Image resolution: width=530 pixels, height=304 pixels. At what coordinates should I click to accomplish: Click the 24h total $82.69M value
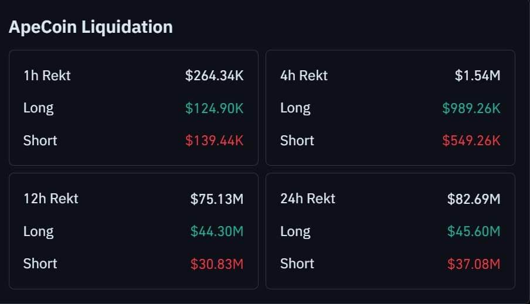[x=474, y=199]
